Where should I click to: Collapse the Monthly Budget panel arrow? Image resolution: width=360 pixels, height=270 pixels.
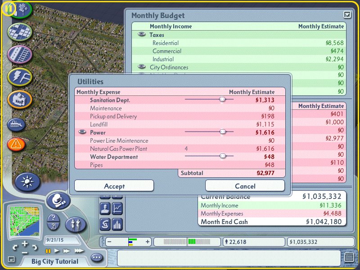click(347, 15)
